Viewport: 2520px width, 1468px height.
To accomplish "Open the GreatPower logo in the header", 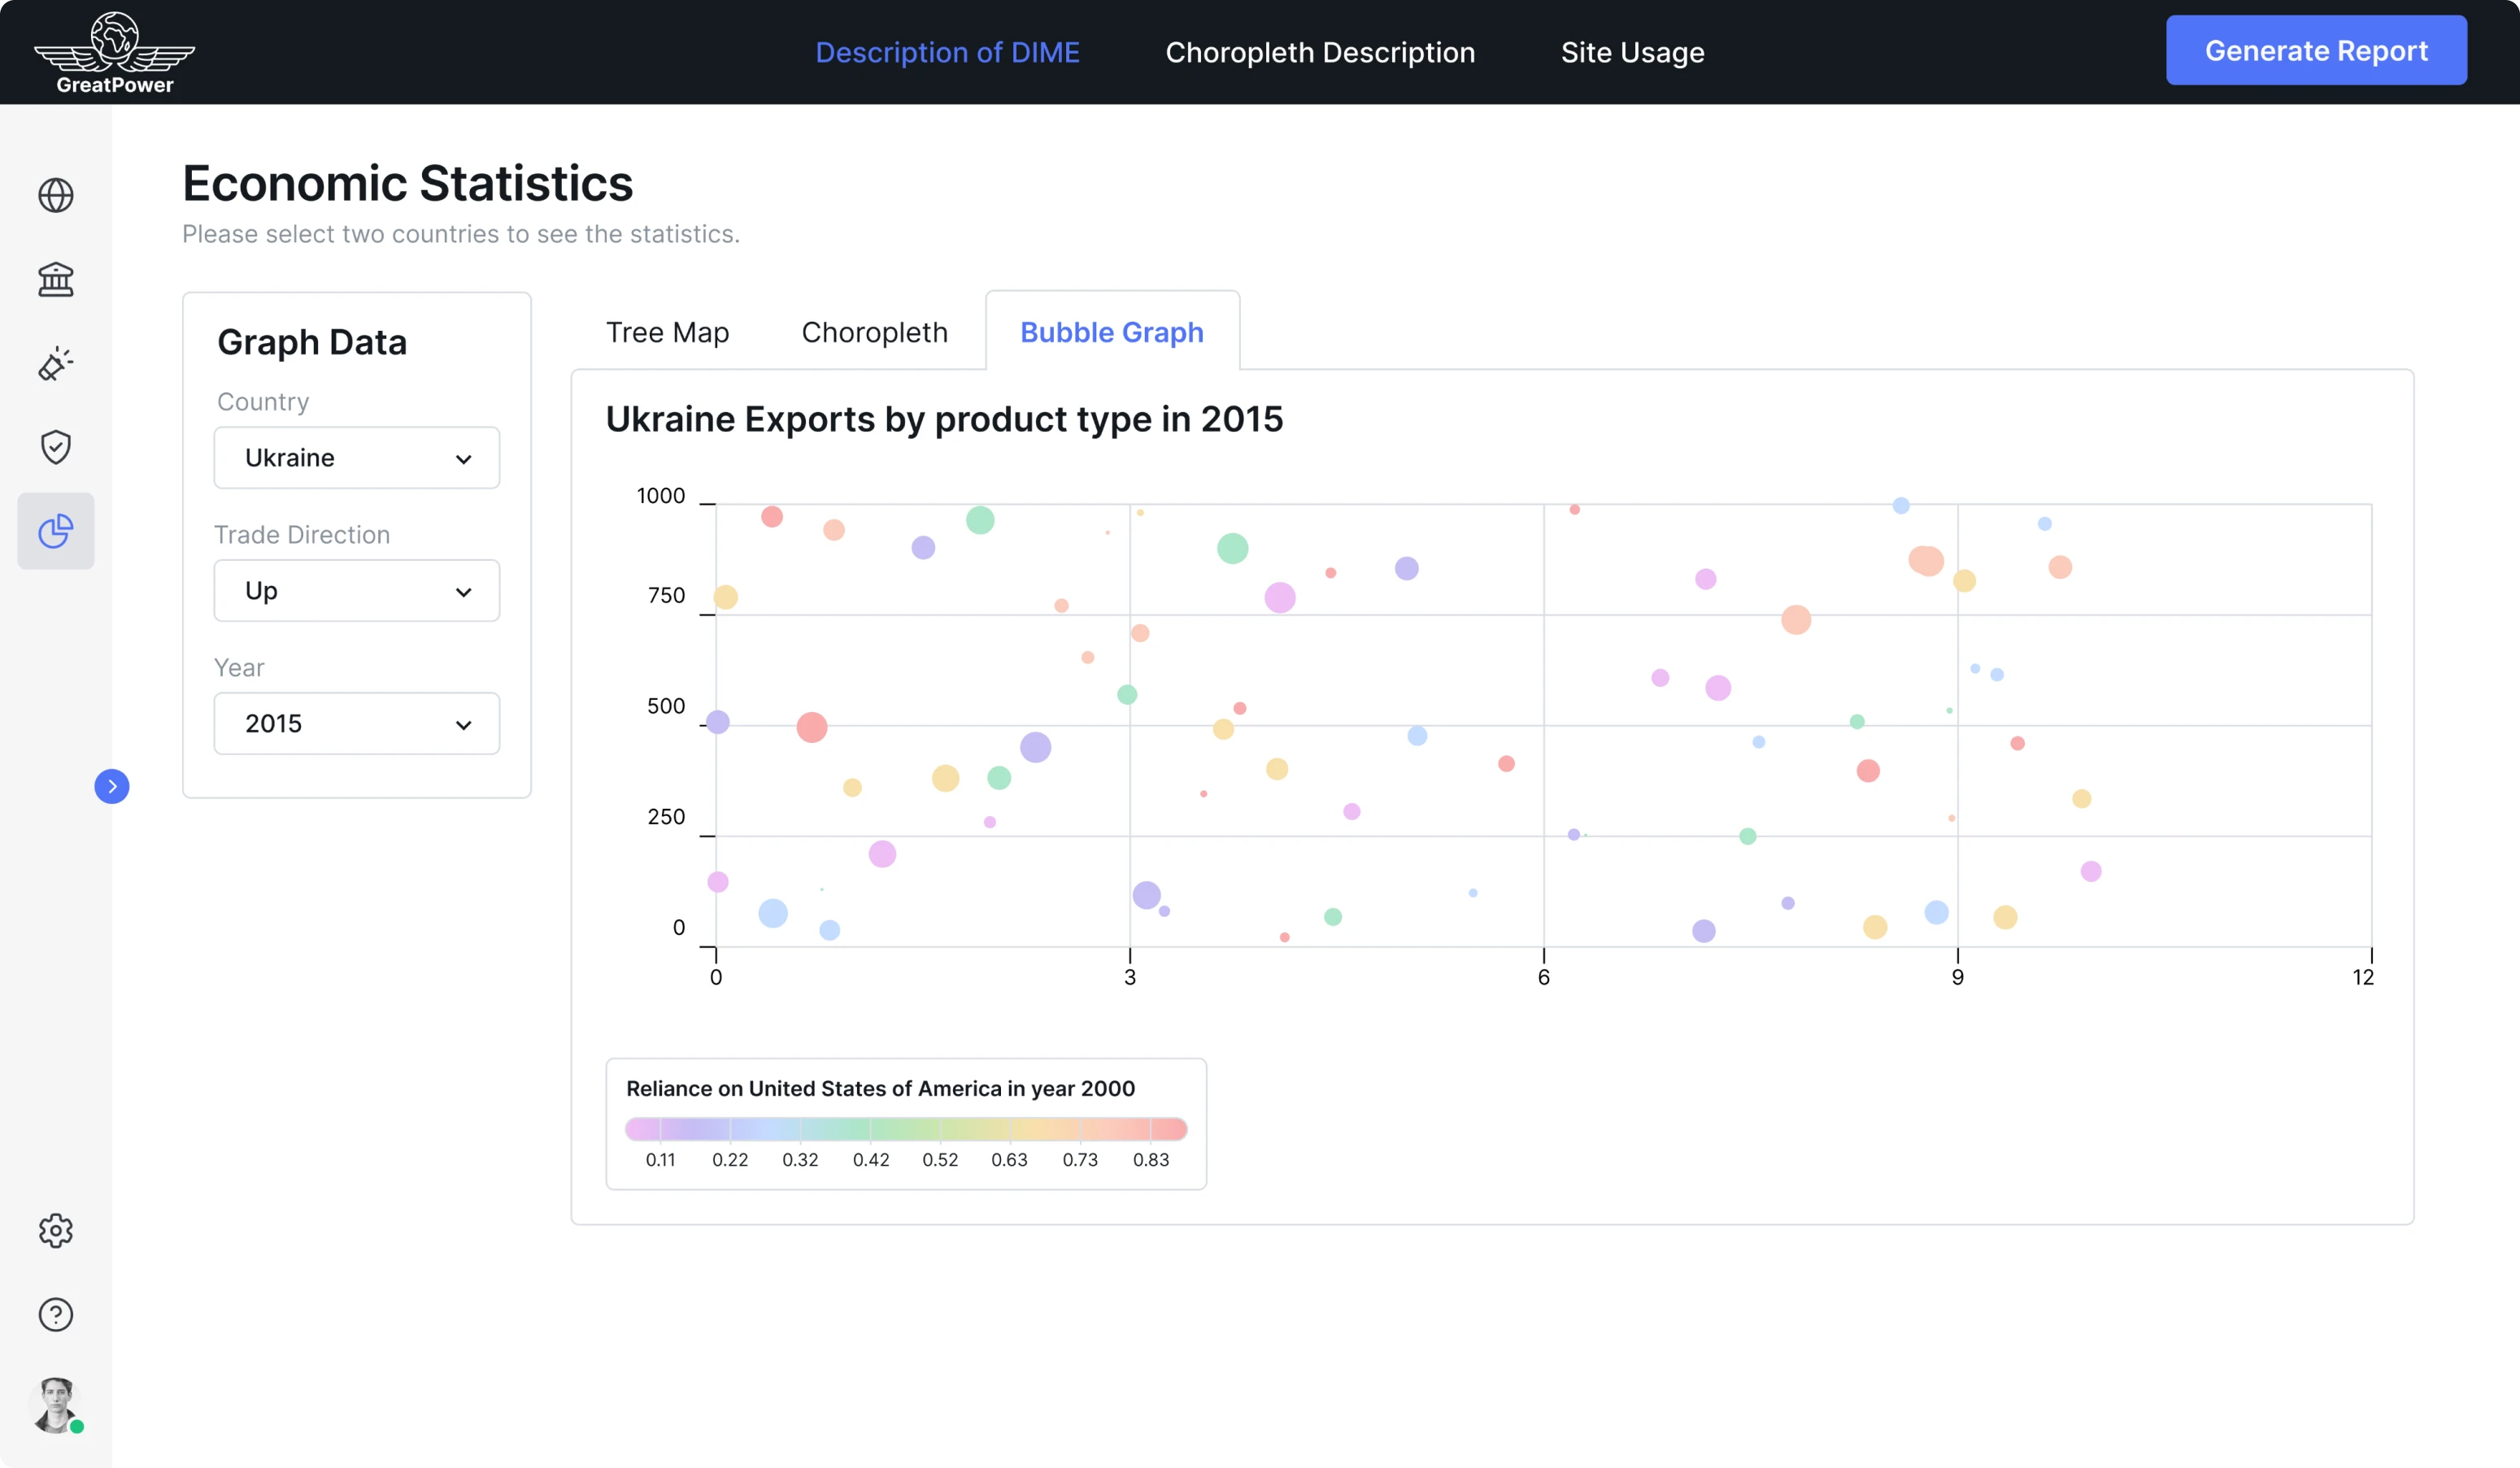I will click(113, 51).
